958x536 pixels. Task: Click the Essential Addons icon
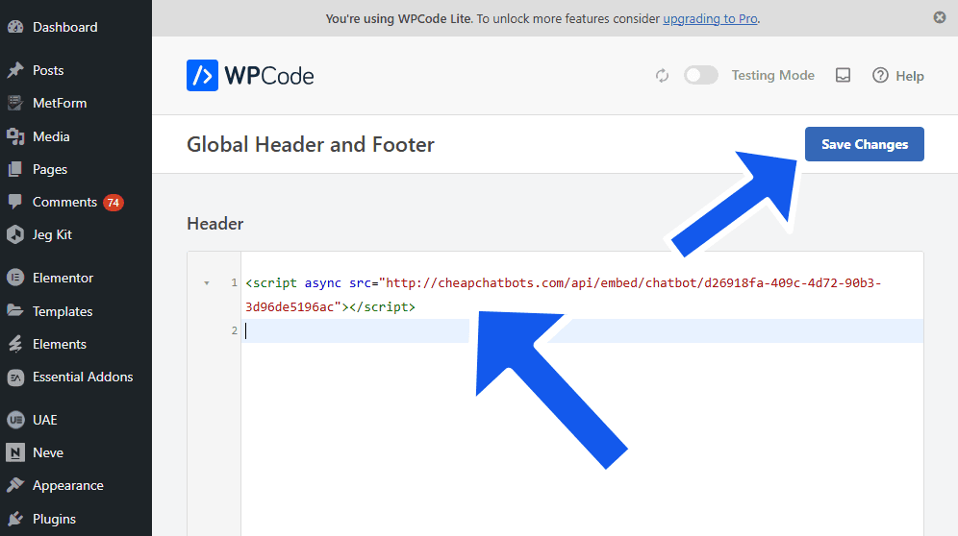15,378
